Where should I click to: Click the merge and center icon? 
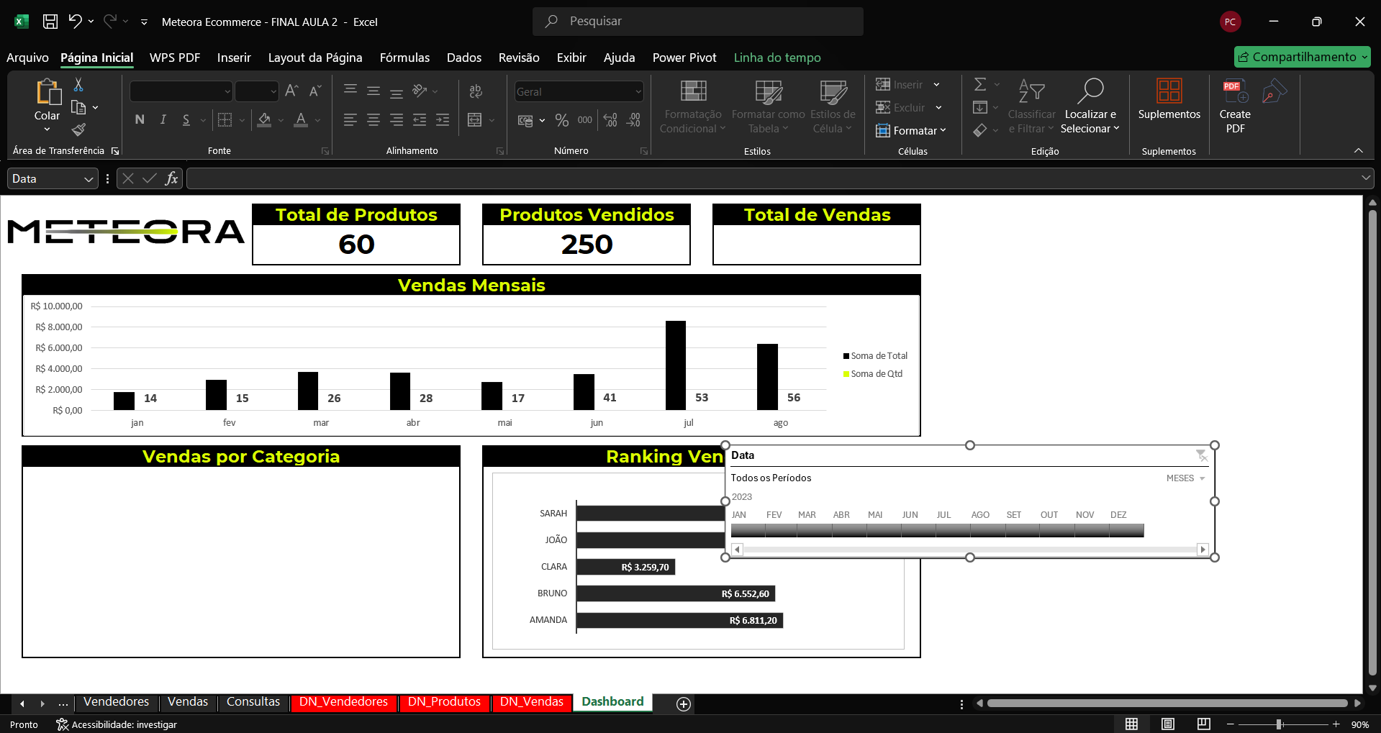point(475,120)
